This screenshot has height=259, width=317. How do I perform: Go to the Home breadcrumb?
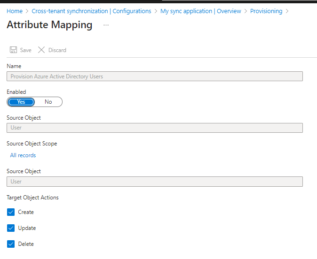tap(14, 11)
